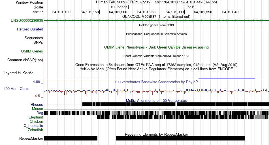Click the OMIM Gene Phenotypes title
This screenshot has height=145, width=269.
coord(157,47)
